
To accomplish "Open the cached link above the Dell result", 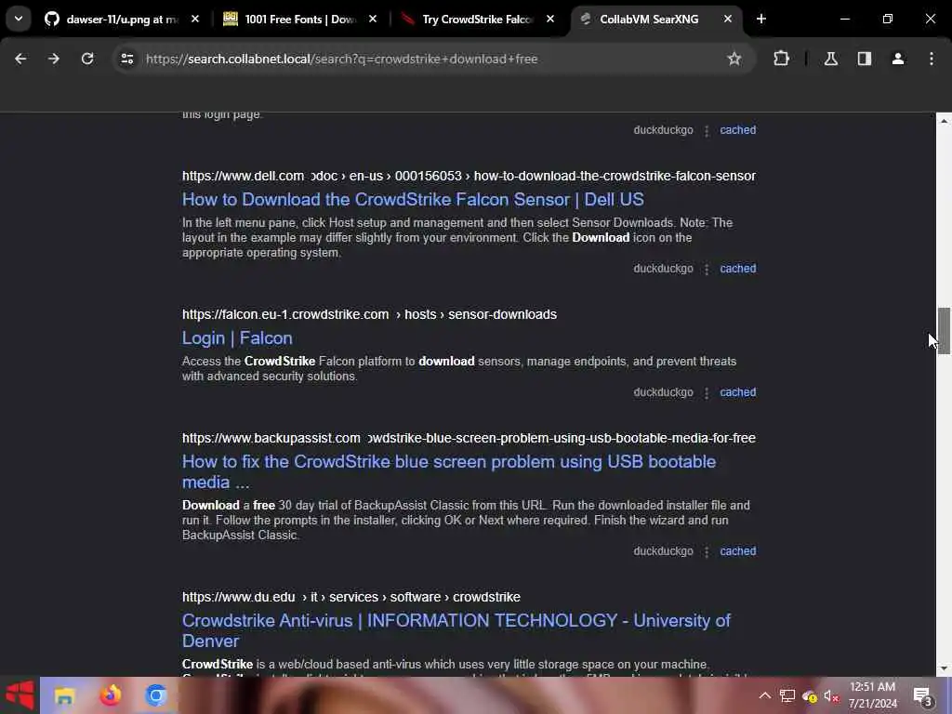I will [x=737, y=130].
